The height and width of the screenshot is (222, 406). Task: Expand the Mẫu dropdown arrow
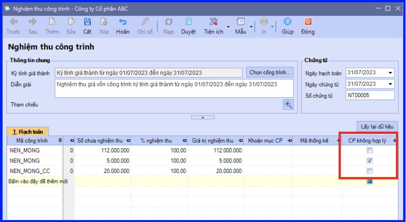click(251, 27)
